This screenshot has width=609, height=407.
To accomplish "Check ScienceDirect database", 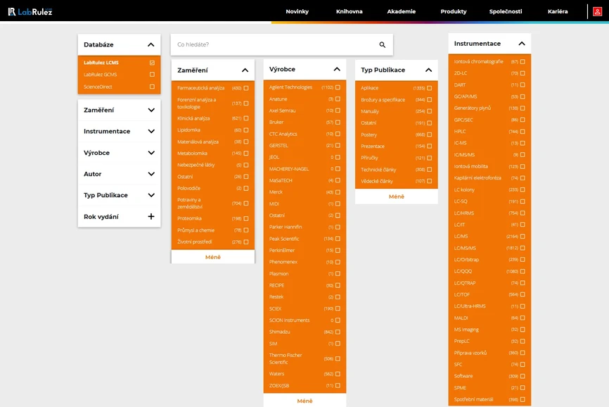I will [152, 87].
